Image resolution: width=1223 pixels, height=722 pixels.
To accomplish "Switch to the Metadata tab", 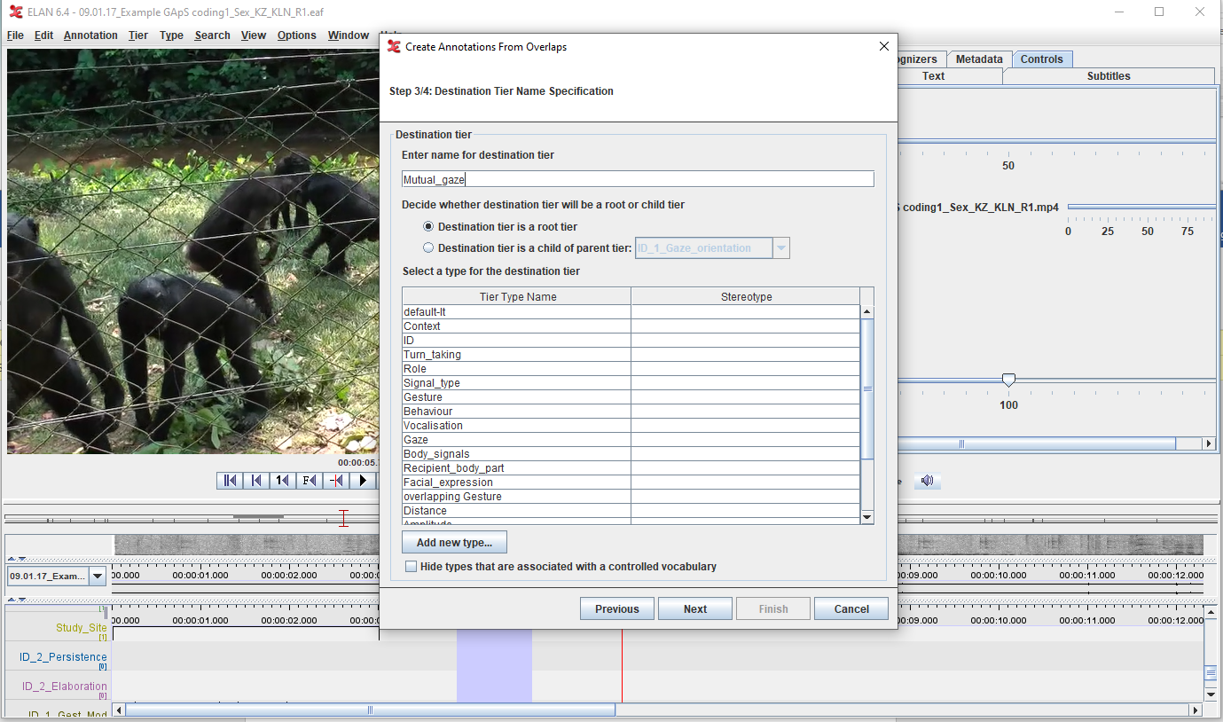I will click(979, 59).
